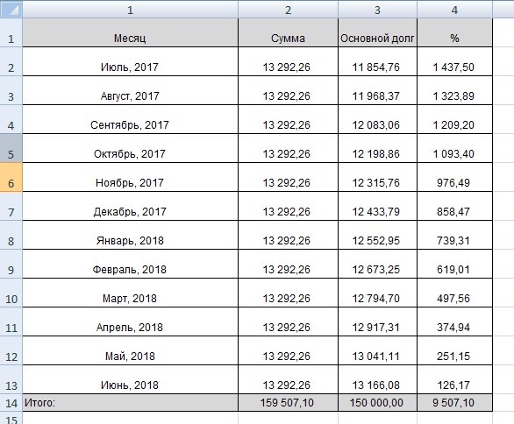Select column header 2
Viewport: 514px width, 424px height.
pyautogui.click(x=289, y=10)
